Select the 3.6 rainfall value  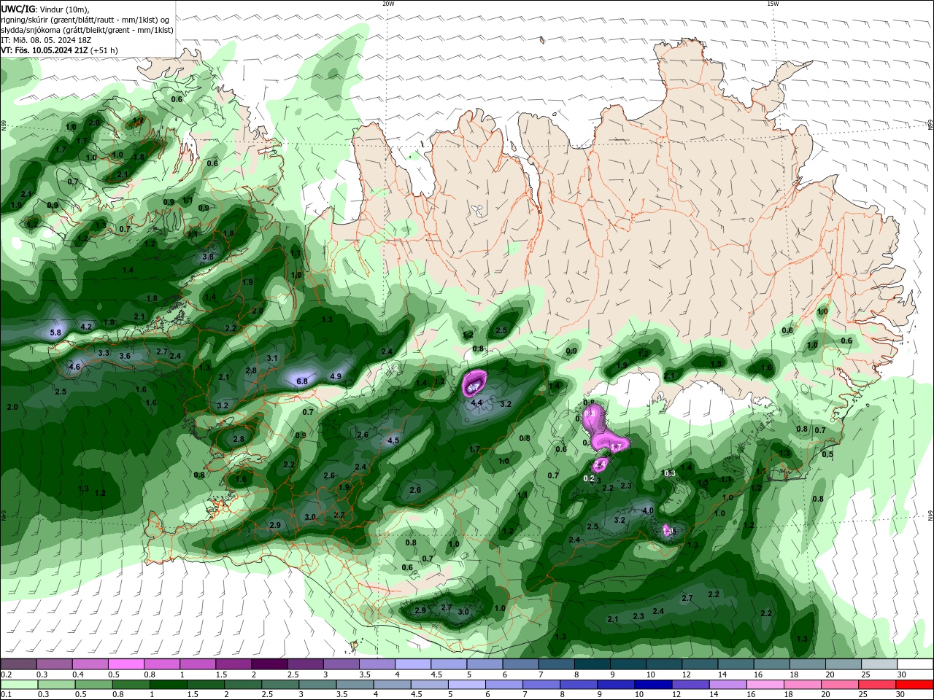125,356
